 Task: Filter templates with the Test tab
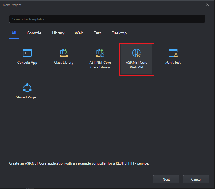click(x=98, y=33)
